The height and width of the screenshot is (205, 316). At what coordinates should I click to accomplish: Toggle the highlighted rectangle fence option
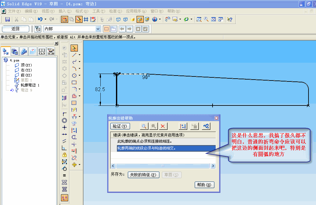(106, 29)
